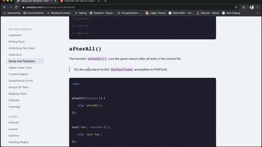Switch to the Haciendo Unit Test en Laravel tab
Viewport: 262px width, 147px height.
click(x=80, y=1)
